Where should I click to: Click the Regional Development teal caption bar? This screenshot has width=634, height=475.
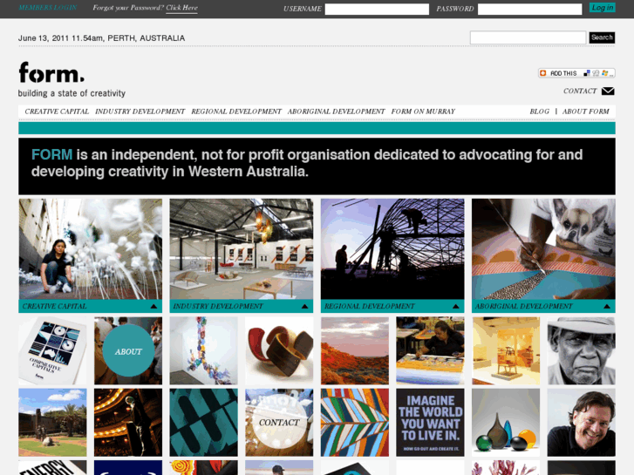click(x=392, y=307)
